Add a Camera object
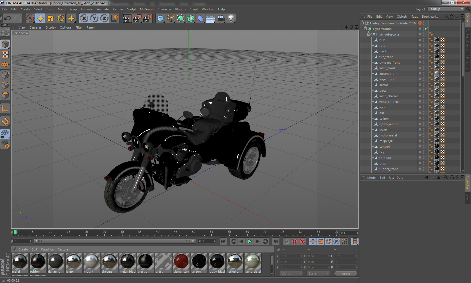 point(221,18)
